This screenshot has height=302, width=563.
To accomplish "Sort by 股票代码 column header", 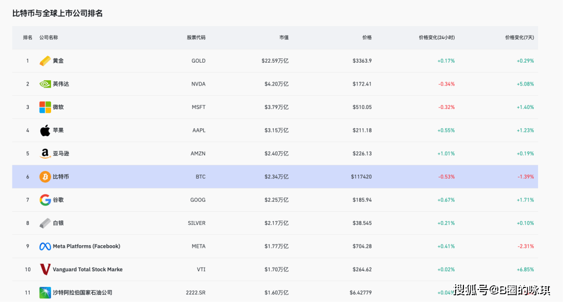I will tap(196, 38).
